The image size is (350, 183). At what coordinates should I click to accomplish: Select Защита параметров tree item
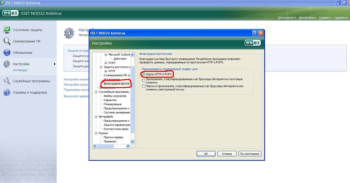pos(117,125)
